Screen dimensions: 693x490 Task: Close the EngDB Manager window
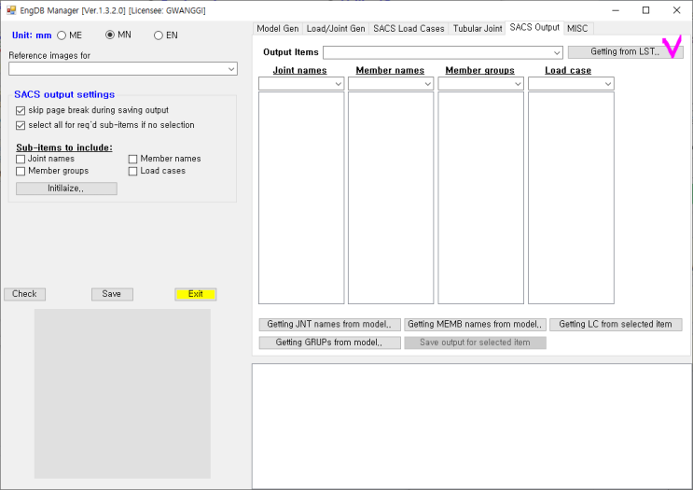[x=676, y=10]
